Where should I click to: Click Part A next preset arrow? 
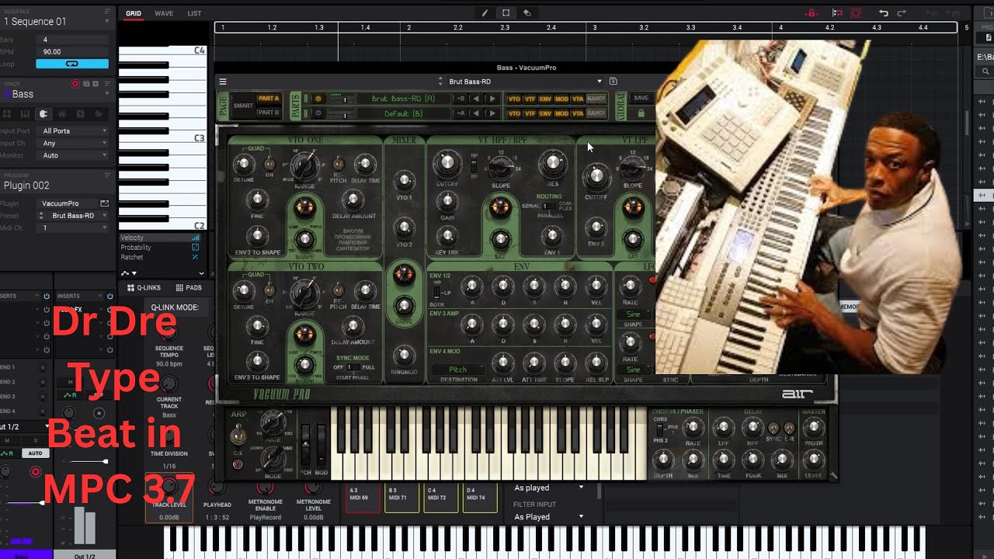pyautogui.click(x=492, y=99)
